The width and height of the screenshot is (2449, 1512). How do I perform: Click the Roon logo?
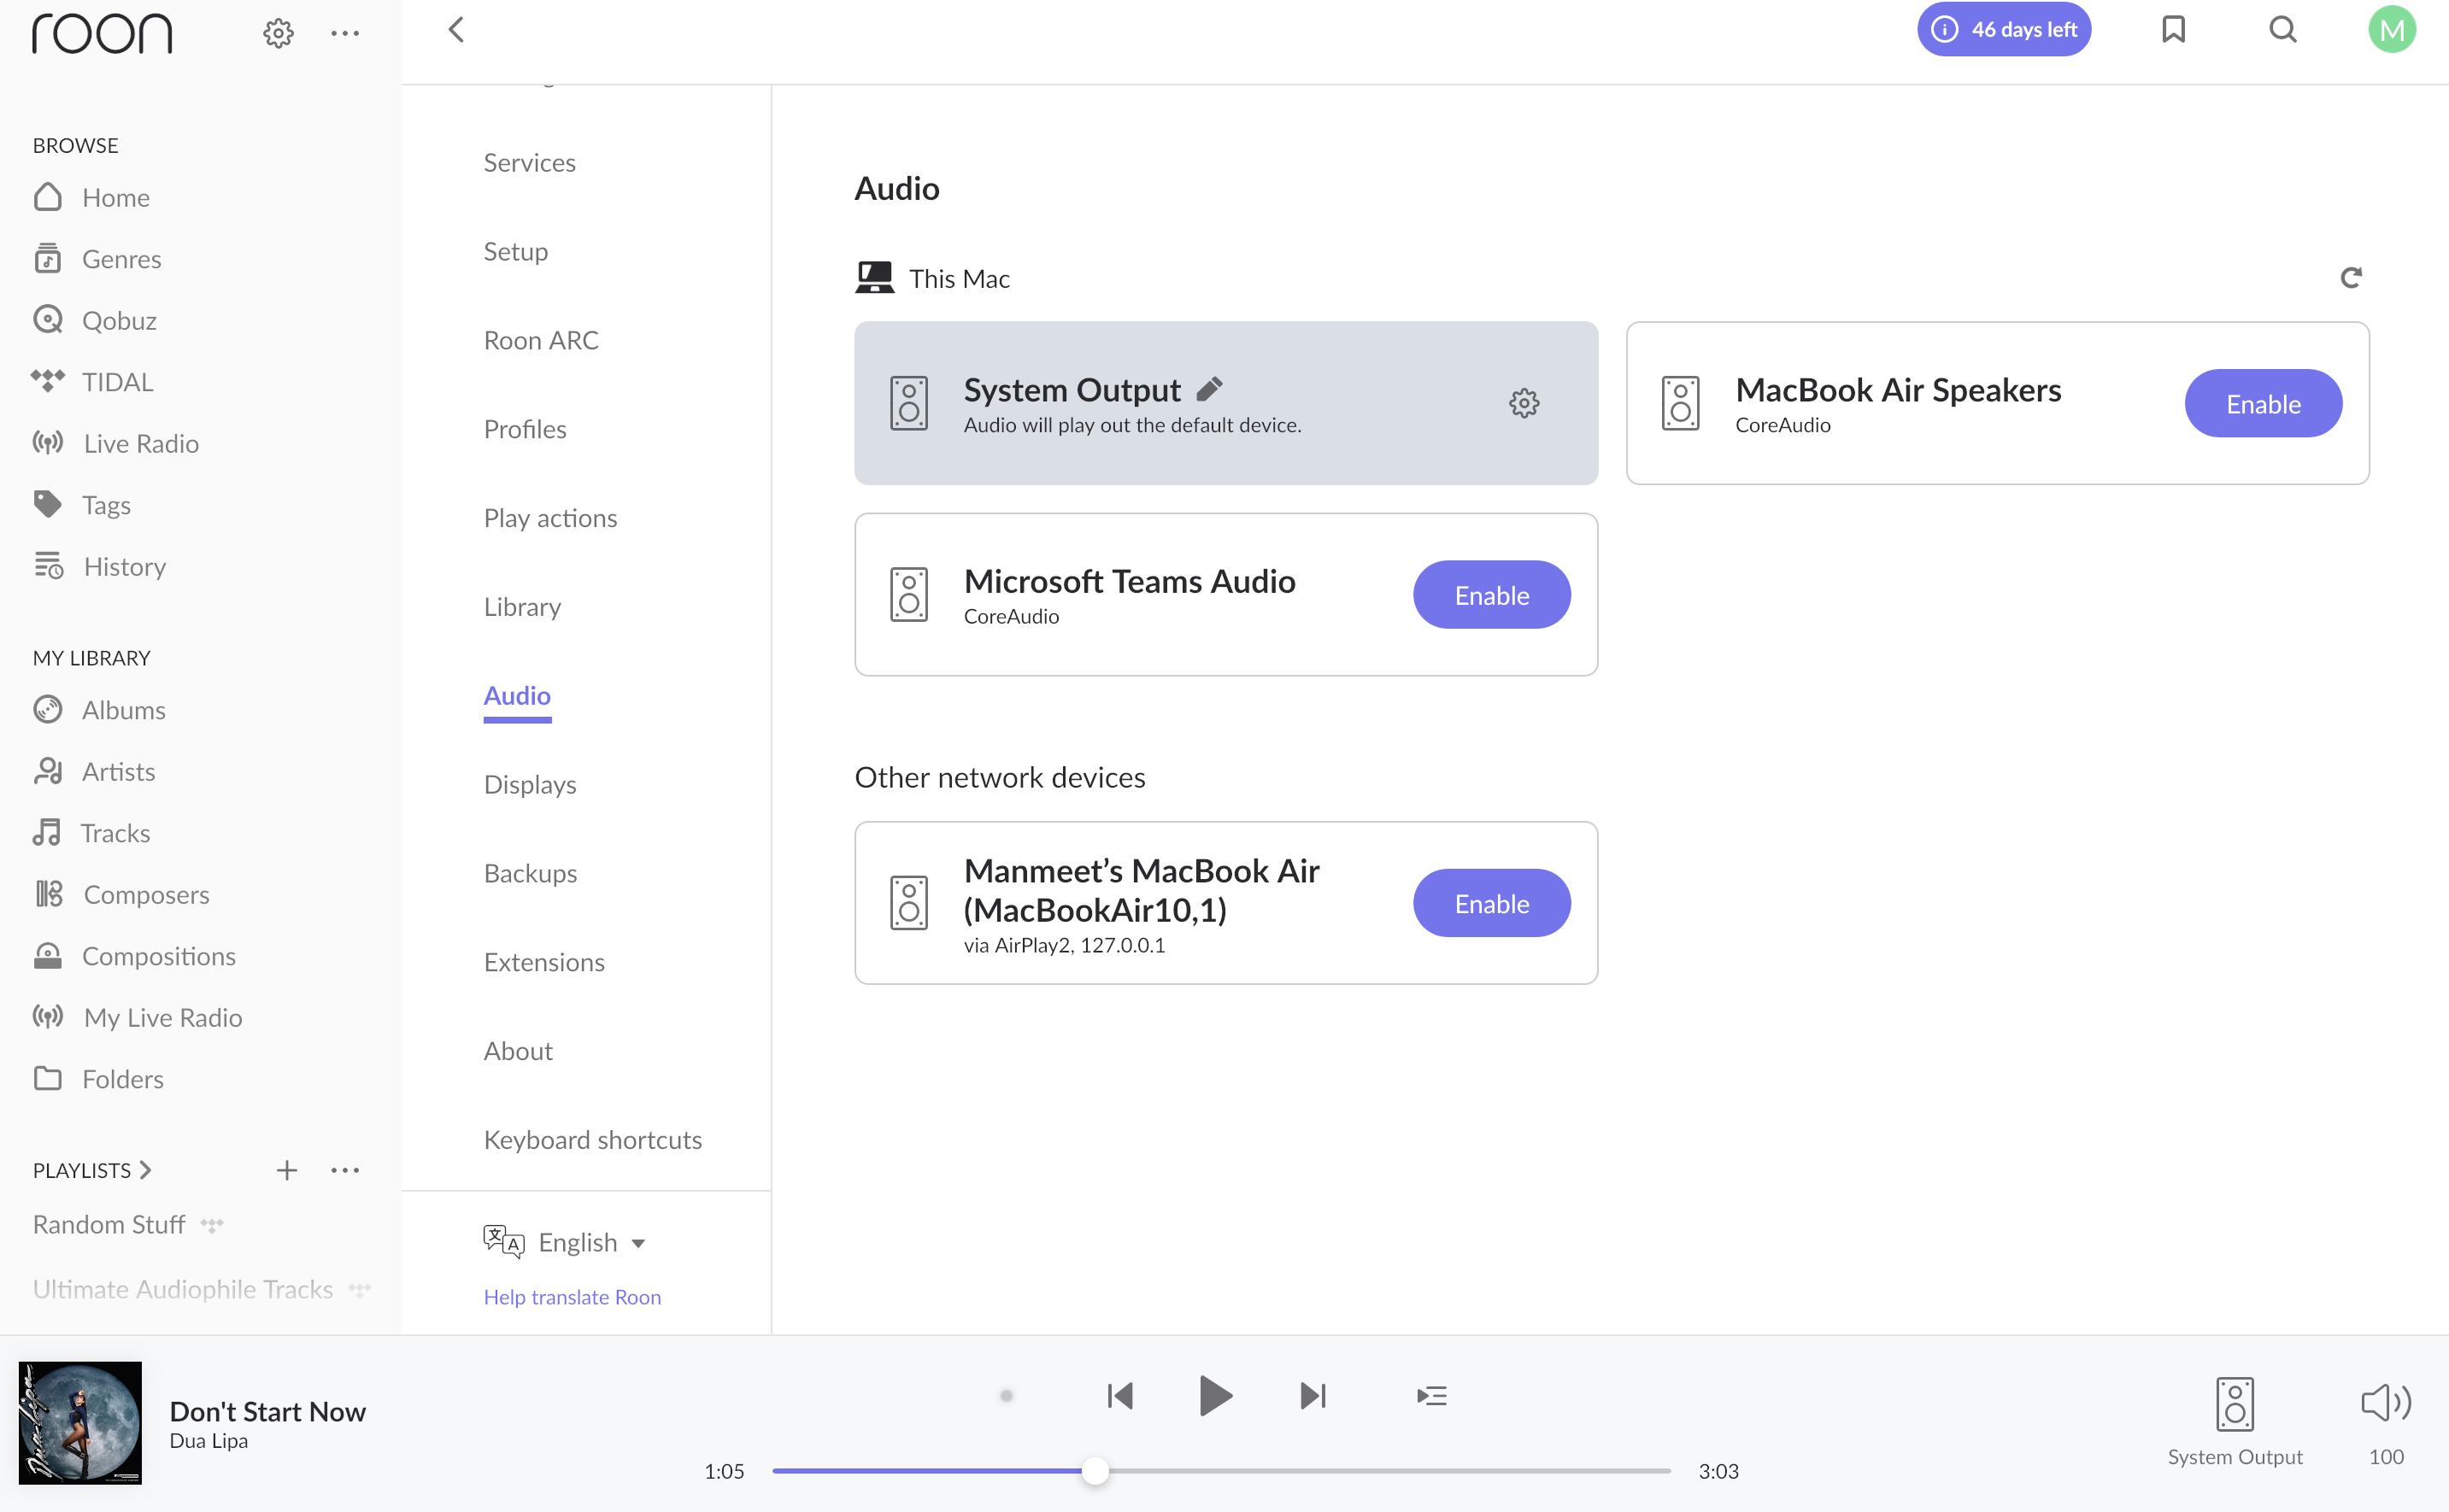(x=101, y=33)
